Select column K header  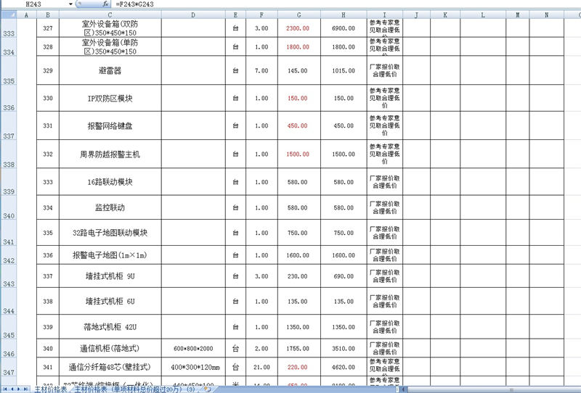tap(445, 15)
